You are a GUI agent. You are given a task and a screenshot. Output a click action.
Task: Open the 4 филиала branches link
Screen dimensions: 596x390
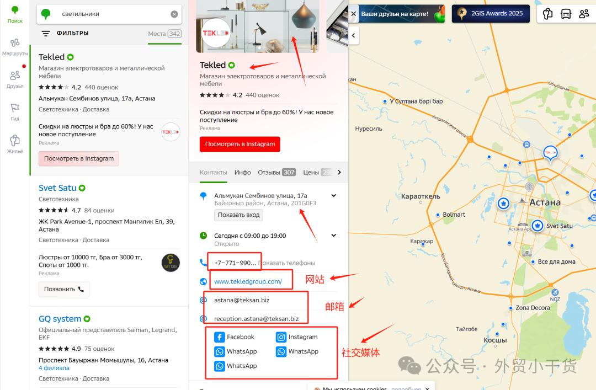click(54, 368)
